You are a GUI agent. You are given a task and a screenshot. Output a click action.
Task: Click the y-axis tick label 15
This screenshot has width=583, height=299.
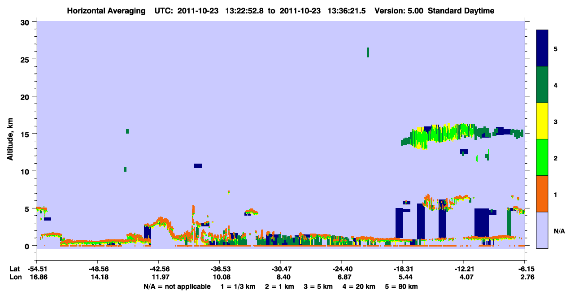(x=26, y=134)
